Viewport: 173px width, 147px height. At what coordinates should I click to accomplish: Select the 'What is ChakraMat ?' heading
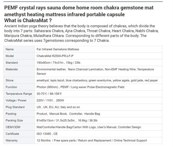click(28, 20)
